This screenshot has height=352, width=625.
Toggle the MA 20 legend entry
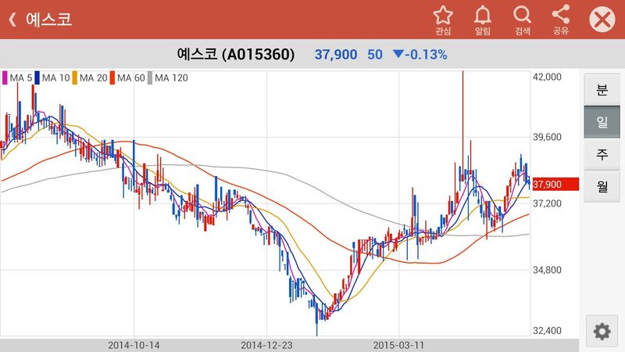[x=90, y=77]
